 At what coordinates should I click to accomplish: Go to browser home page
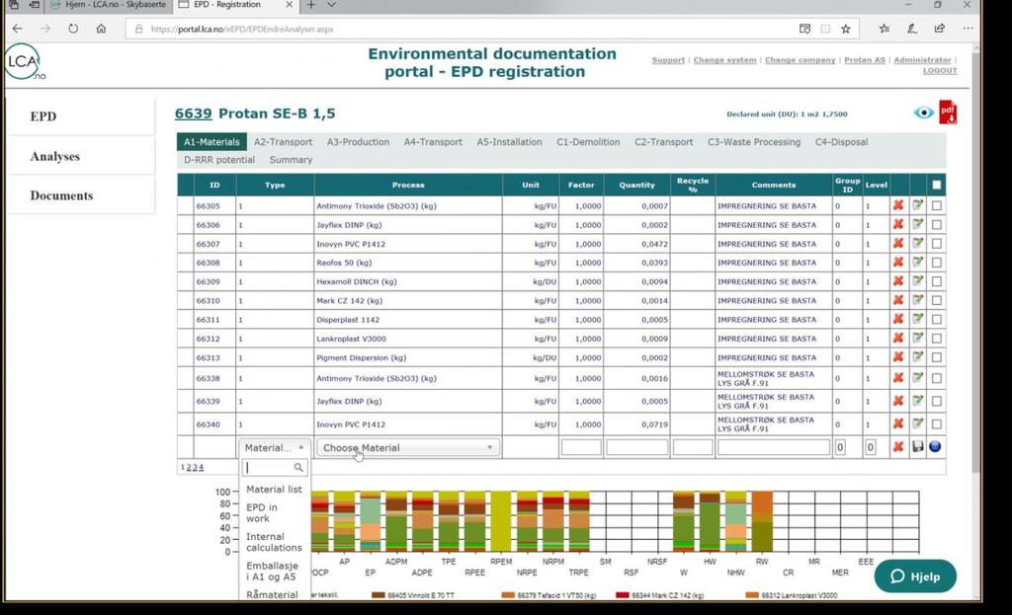point(102,29)
